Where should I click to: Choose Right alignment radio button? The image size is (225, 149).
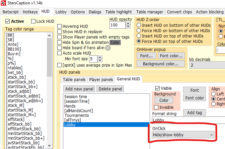[x=214, y=104]
